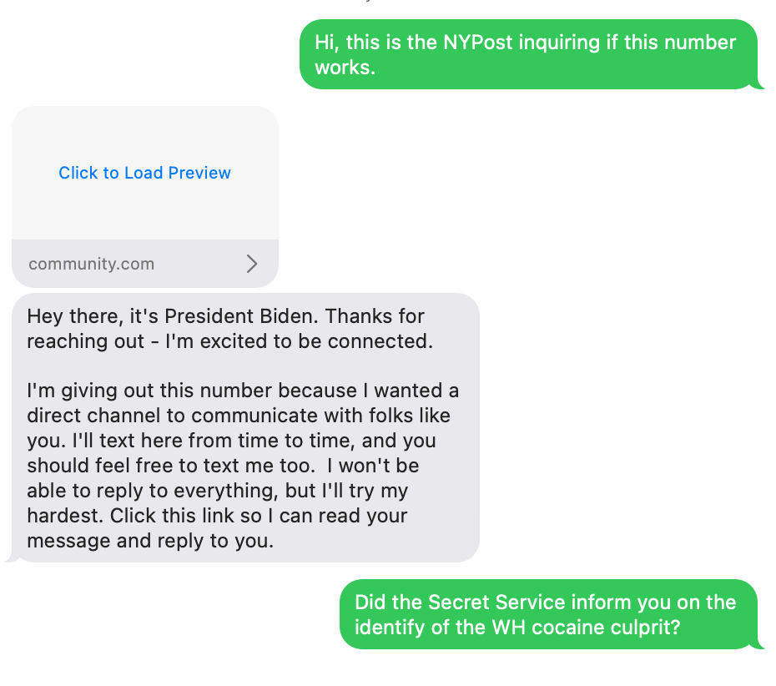Click the community.com domain label
Image resolution: width=776 pixels, height=686 pixels.
point(91,264)
